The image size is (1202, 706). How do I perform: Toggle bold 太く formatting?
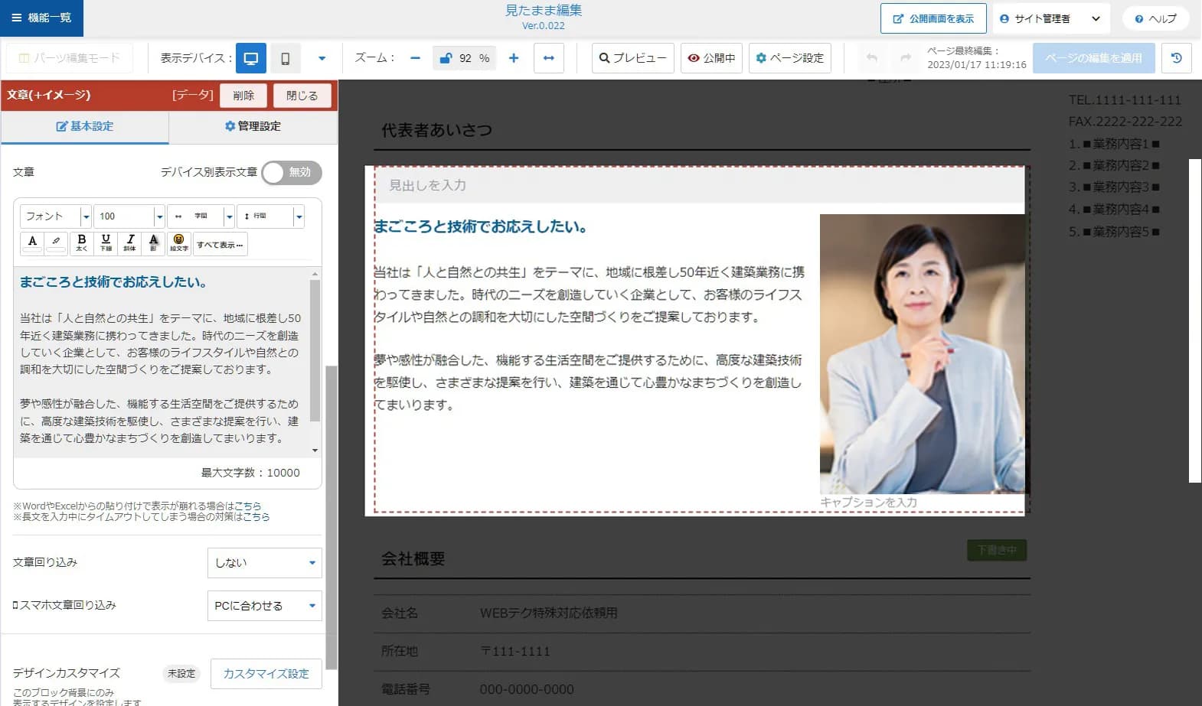(81, 243)
